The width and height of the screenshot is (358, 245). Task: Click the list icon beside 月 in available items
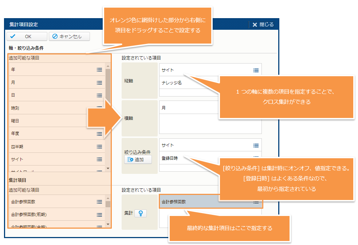(99, 83)
